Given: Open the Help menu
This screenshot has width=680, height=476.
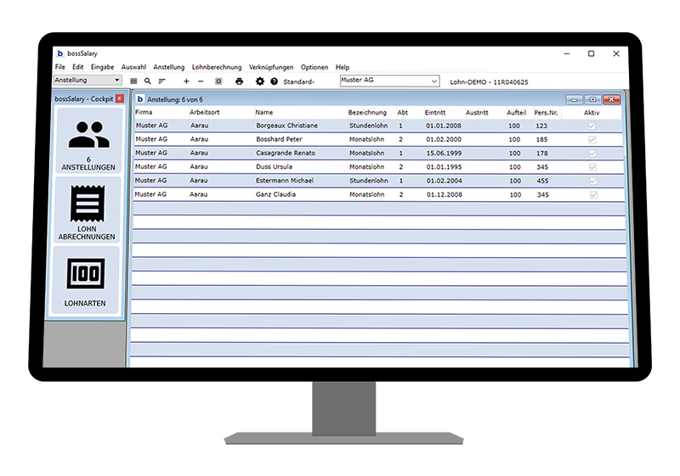Looking at the screenshot, I should pos(343,67).
